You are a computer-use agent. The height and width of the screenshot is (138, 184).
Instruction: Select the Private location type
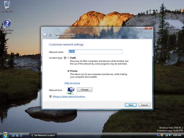(x=68, y=71)
